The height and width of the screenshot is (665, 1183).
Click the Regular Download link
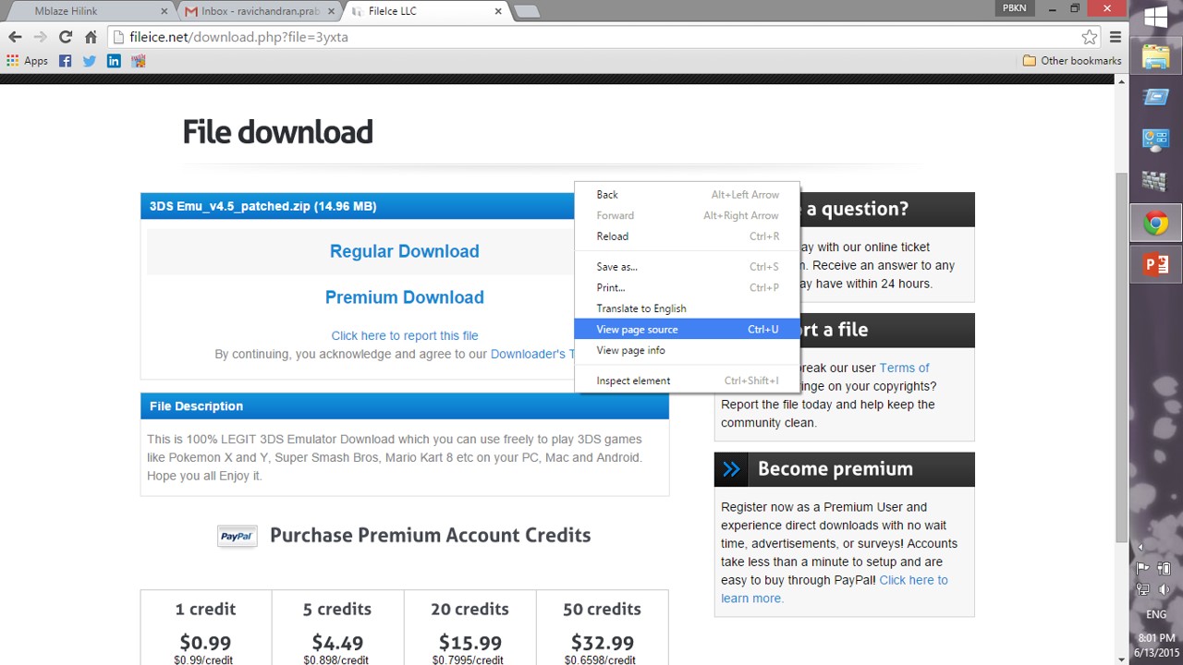[404, 251]
